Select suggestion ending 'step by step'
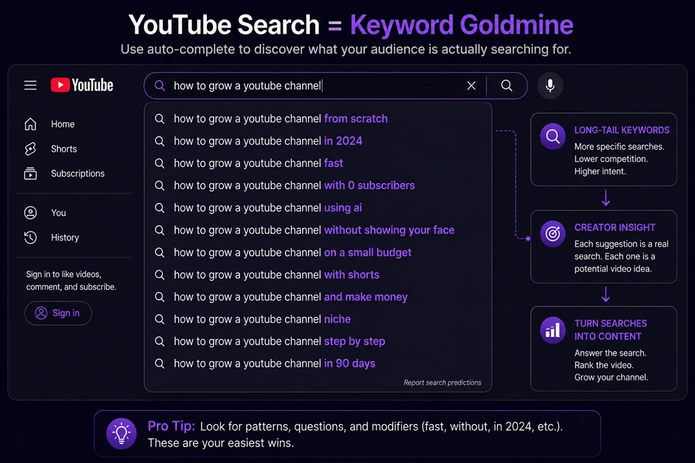 [318, 341]
